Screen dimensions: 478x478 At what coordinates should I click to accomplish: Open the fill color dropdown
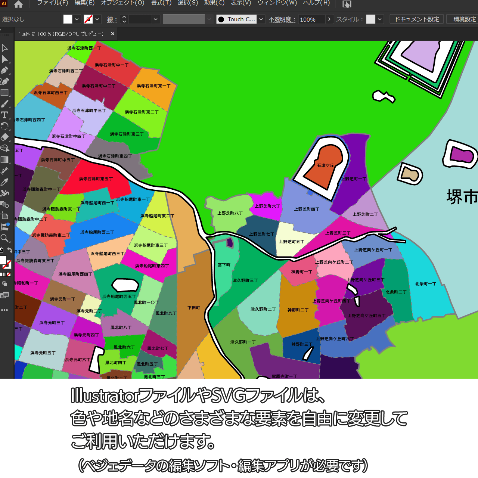pos(77,19)
